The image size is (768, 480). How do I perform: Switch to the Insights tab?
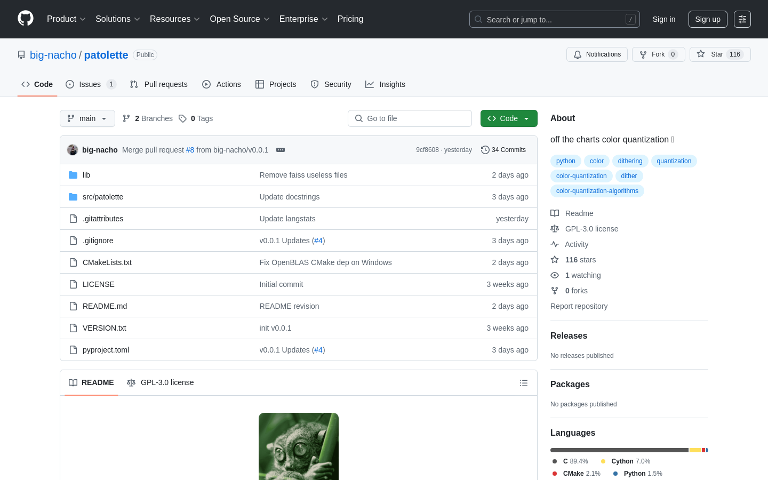[385, 84]
